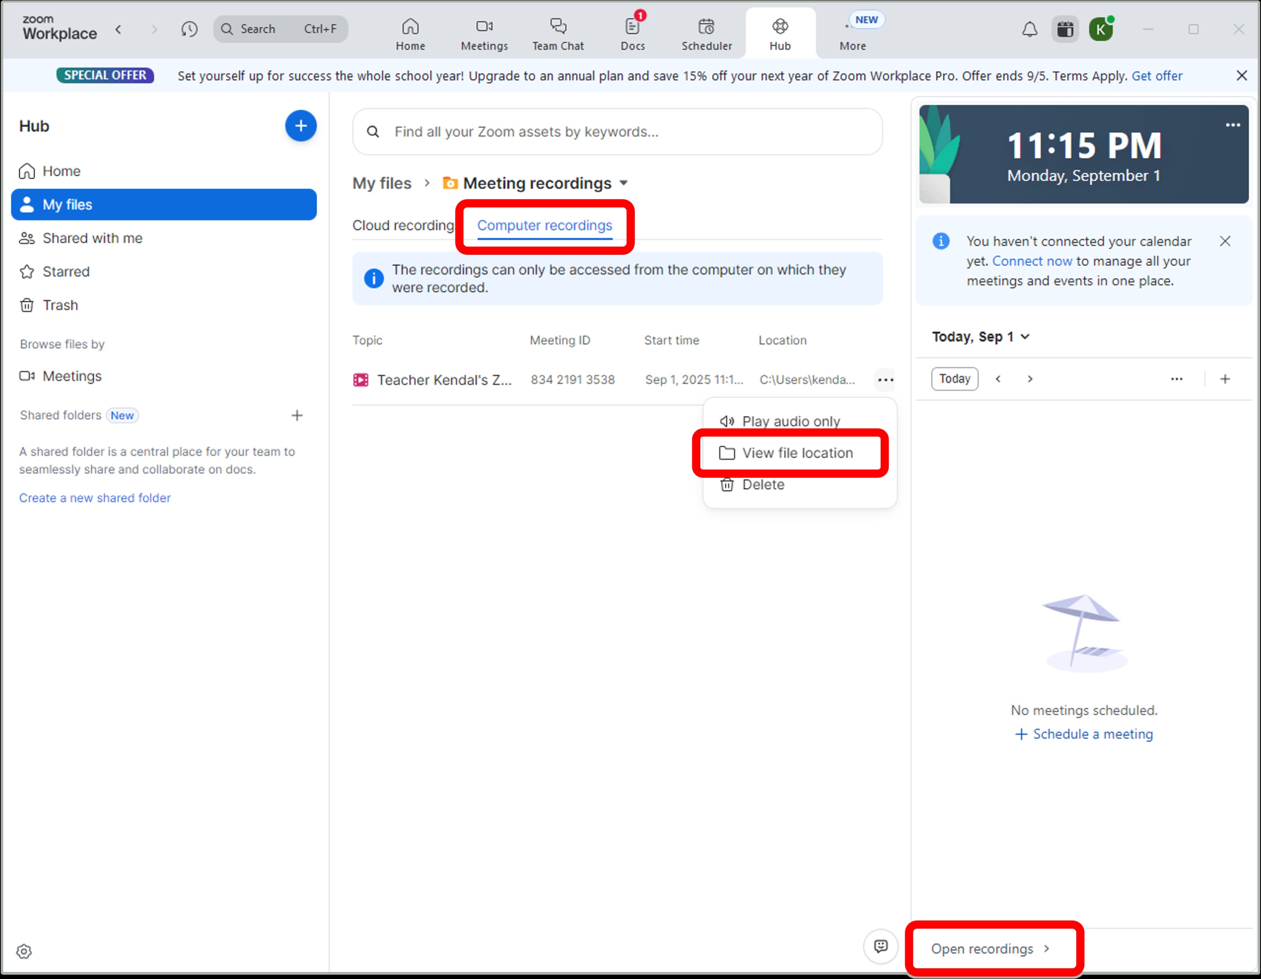Viewport: 1261px width, 979px height.
Task: Click the Get offer link
Action: [1157, 76]
